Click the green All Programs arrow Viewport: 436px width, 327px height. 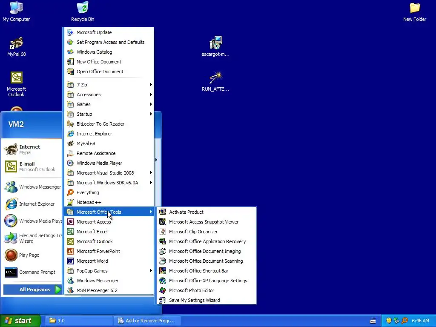[58, 290]
